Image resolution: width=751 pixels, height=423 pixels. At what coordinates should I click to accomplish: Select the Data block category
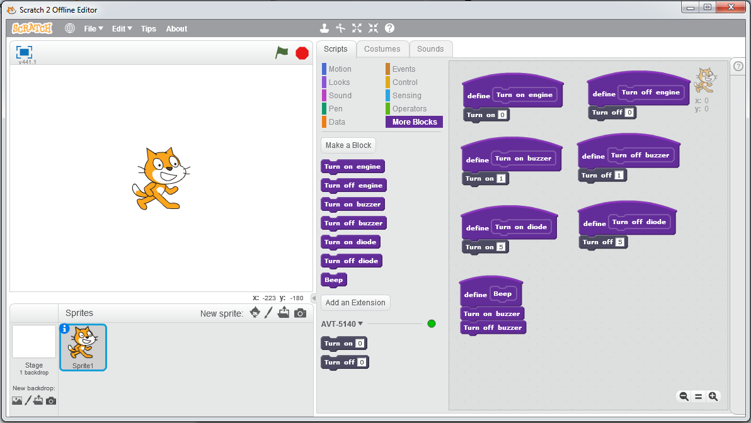click(336, 122)
